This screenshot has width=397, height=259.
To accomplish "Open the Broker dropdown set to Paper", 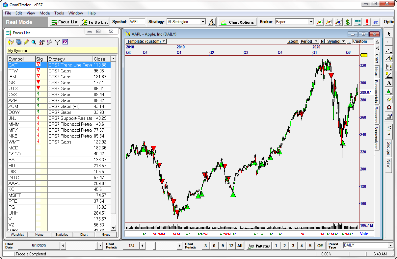I will click(x=311, y=22).
